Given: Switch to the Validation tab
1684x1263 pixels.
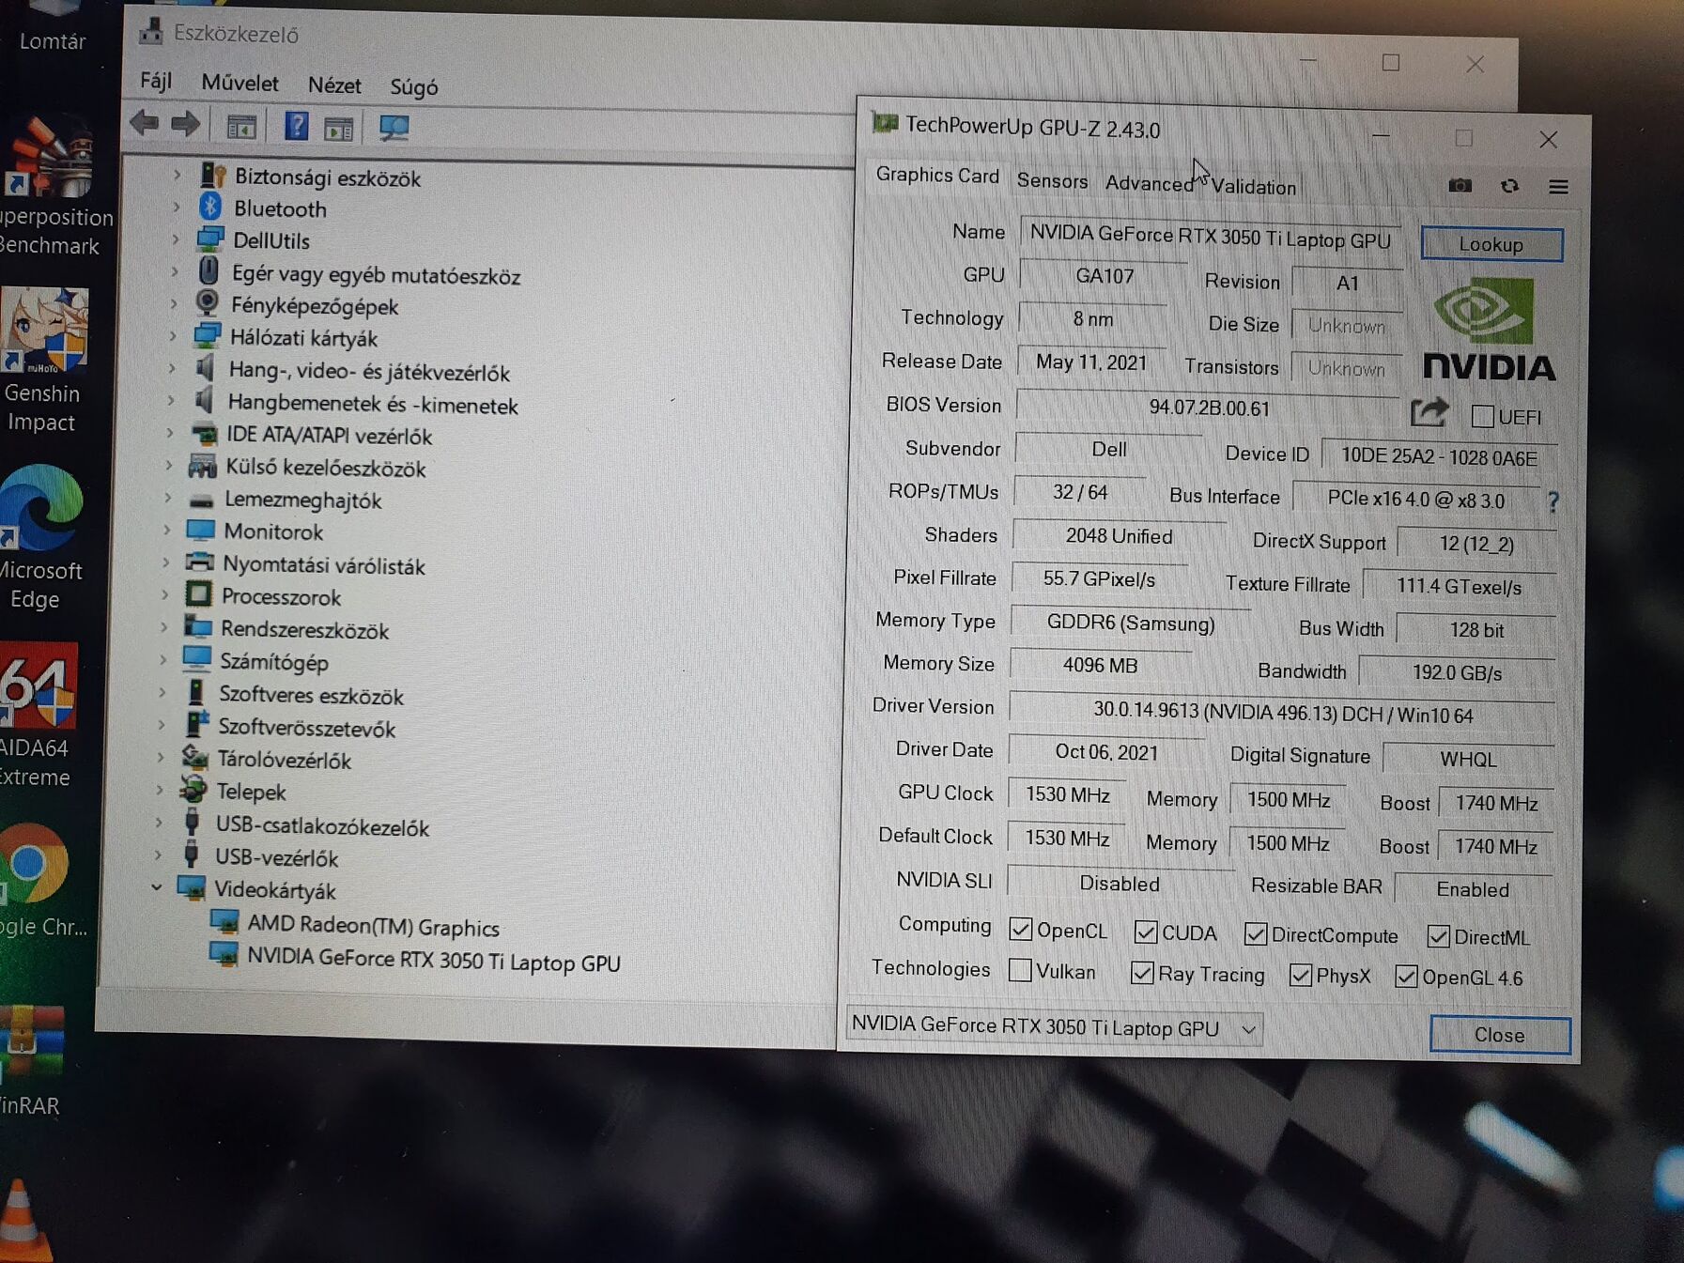Looking at the screenshot, I should tap(1253, 186).
